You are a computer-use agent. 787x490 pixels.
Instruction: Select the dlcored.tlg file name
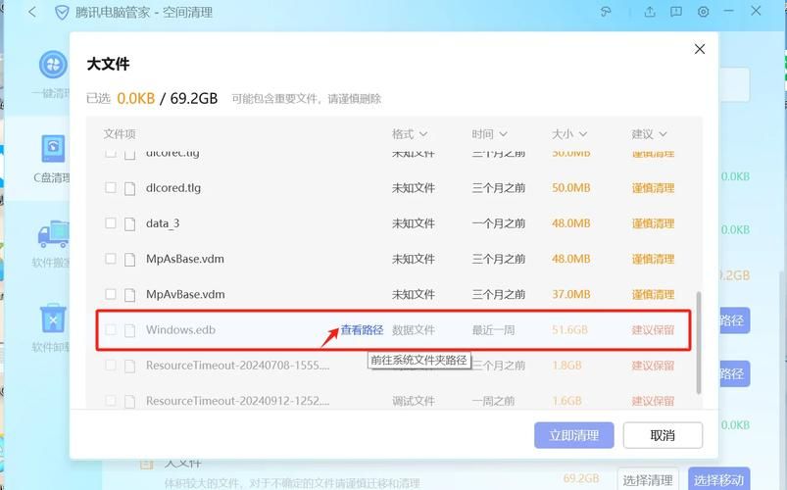173,188
